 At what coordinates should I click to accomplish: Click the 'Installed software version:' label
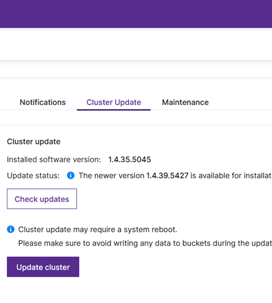click(54, 159)
